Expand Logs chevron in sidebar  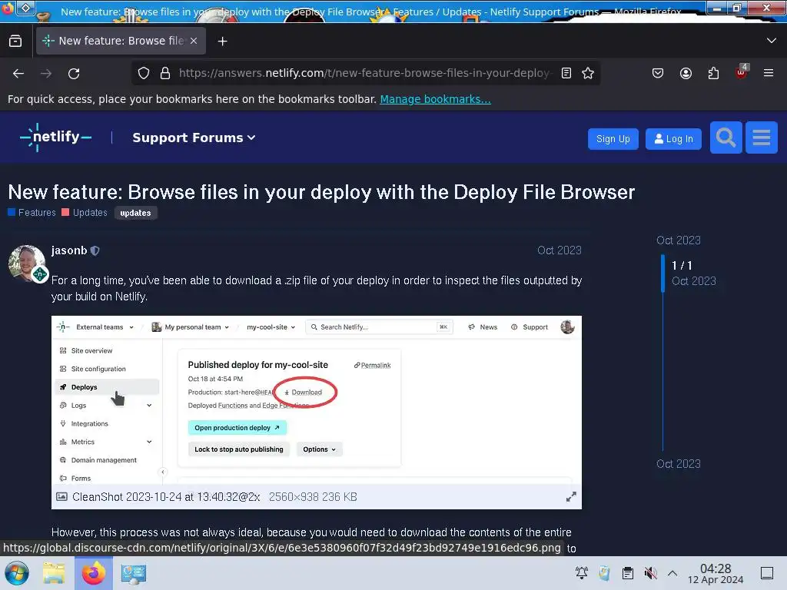point(149,406)
